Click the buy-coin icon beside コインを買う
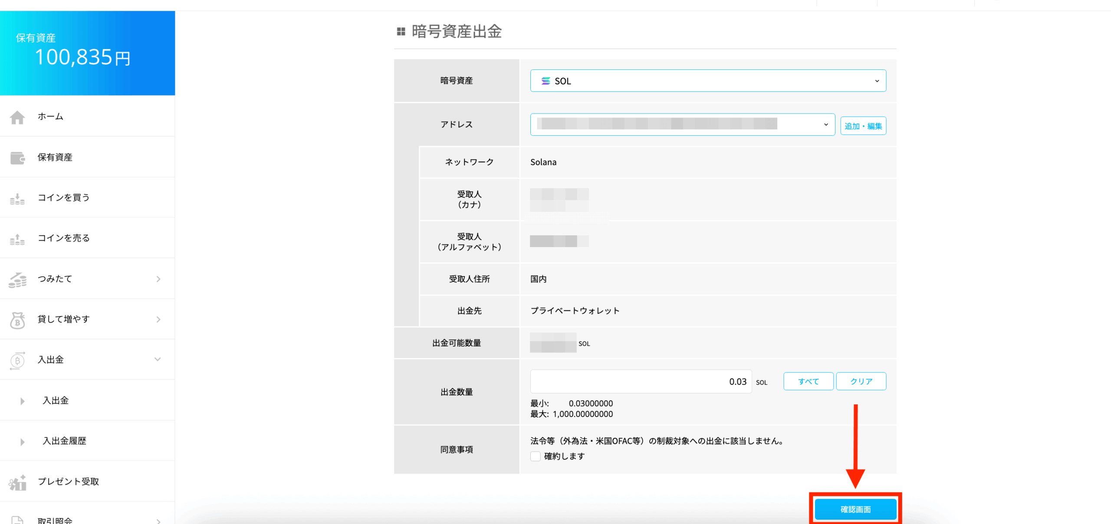The height and width of the screenshot is (524, 1111). point(17,199)
